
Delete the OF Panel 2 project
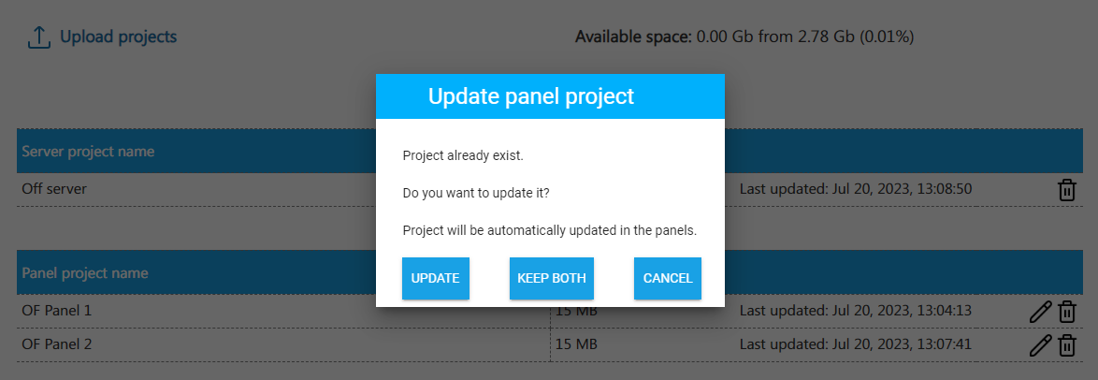click(1066, 345)
